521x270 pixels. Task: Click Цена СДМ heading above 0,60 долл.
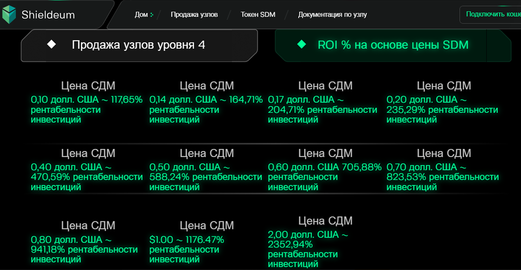tap(325, 153)
